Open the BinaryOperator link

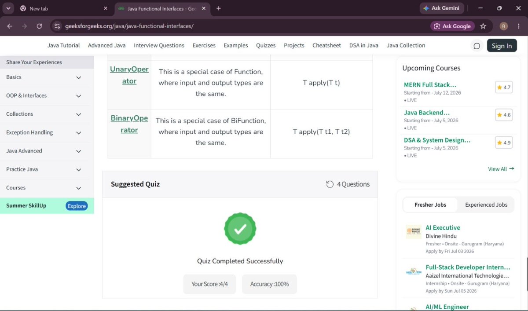click(x=129, y=124)
